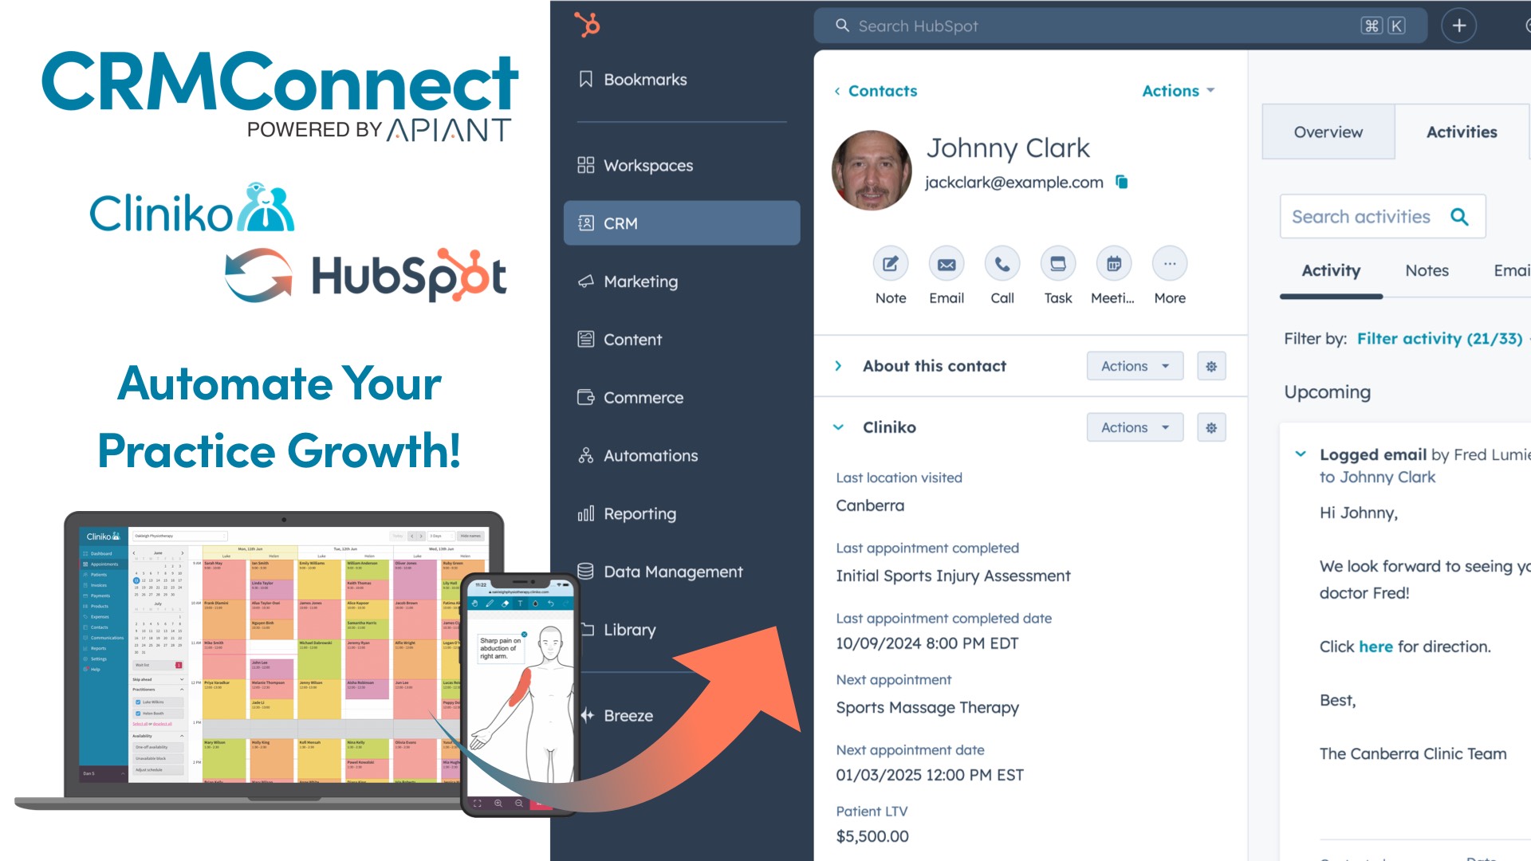The image size is (1531, 861).
Task: Click the here directions hyperlink in email
Action: pyautogui.click(x=1376, y=646)
